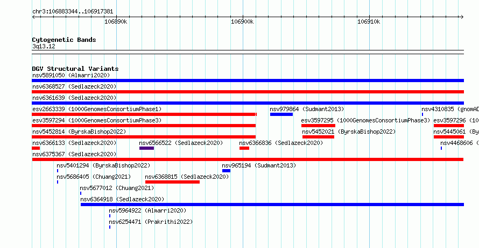The width and height of the screenshot is (479, 248).
Task: Open nsv5452021 (ByrskaBishop2022) label
Action: (349, 132)
